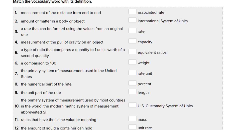Click definition 11 about ratios with the same value
The height and width of the screenshot is (130, 239).
click(59, 120)
